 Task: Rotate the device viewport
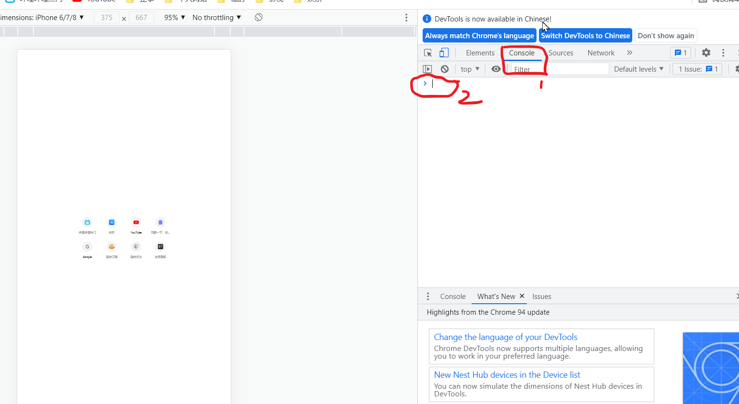258,18
